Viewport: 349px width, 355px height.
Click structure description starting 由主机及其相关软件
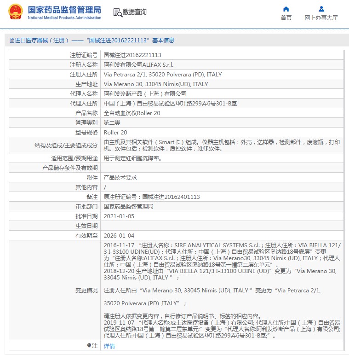222,145
